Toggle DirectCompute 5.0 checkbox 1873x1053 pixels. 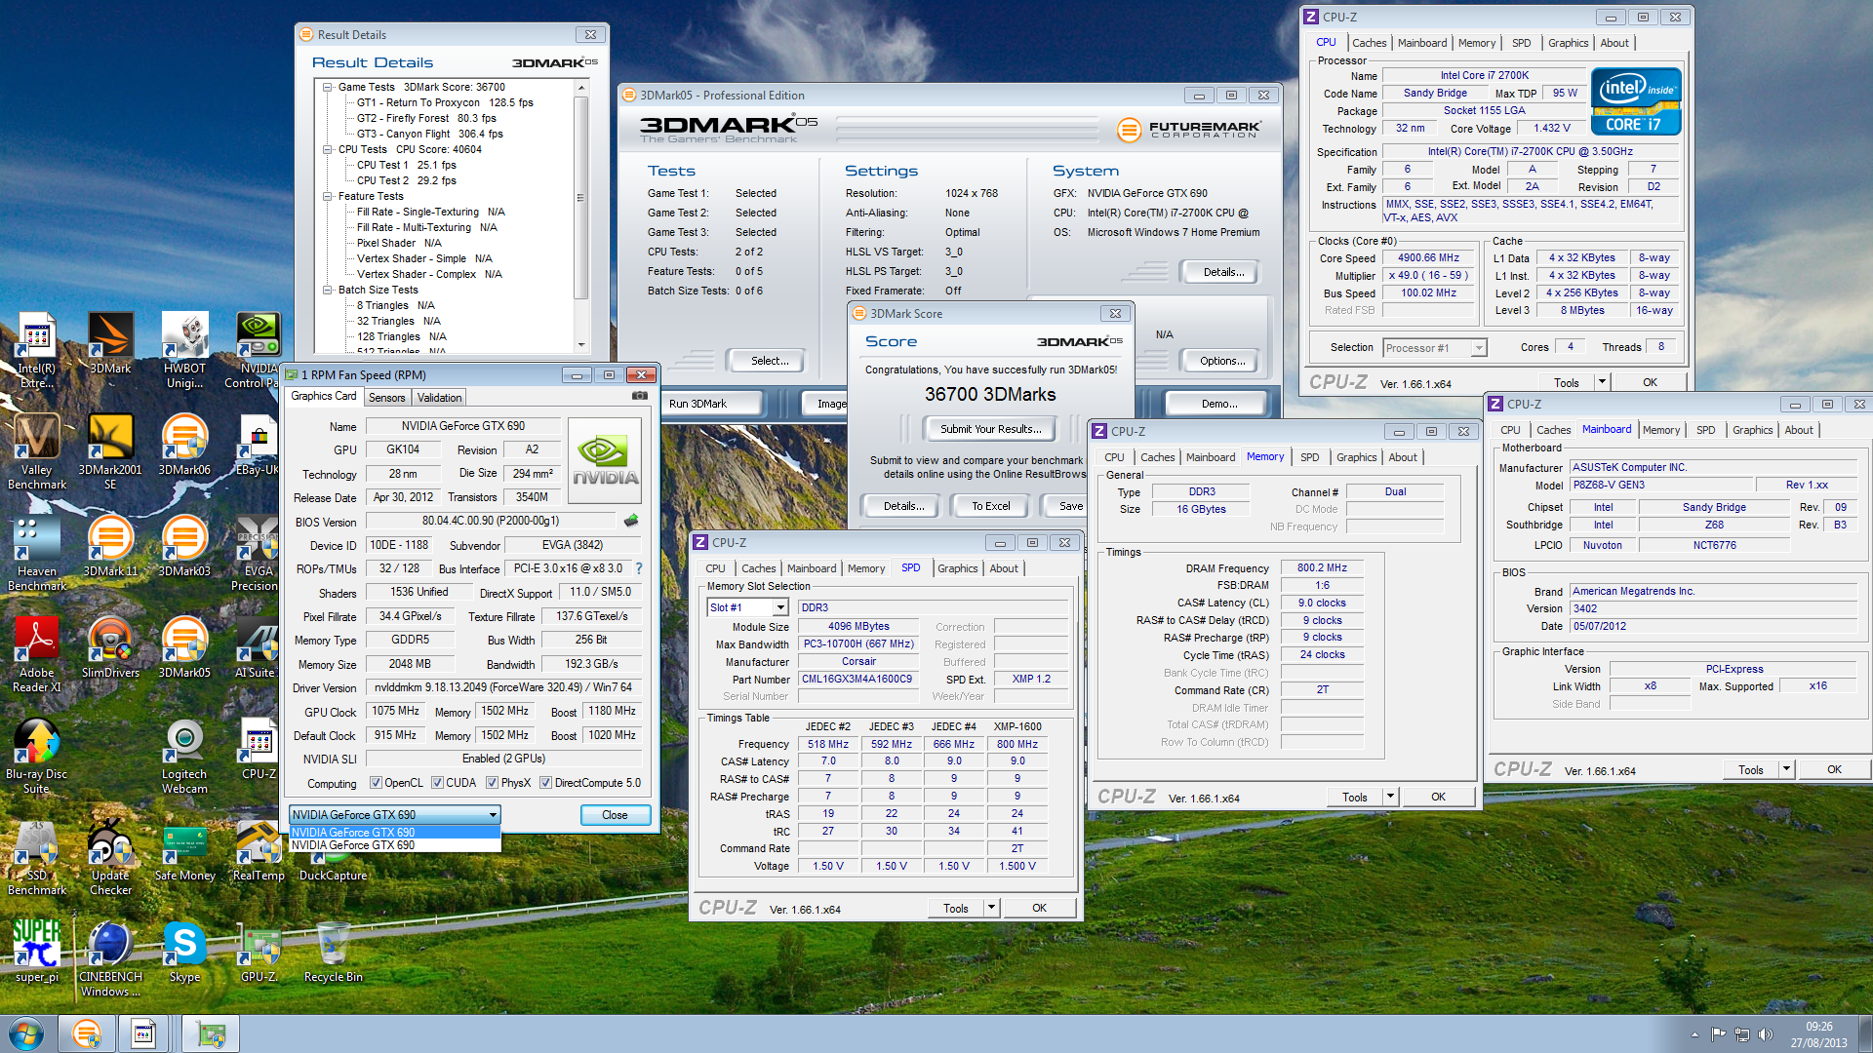tap(545, 783)
